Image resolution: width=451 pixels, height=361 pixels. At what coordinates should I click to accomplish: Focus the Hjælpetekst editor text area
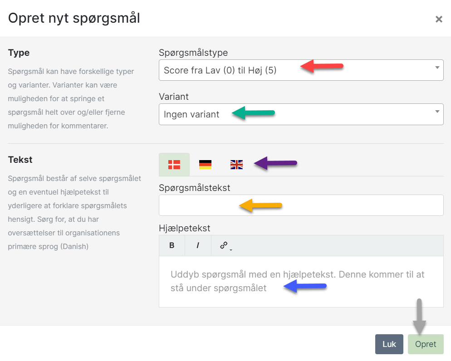pyautogui.click(x=301, y=281)
